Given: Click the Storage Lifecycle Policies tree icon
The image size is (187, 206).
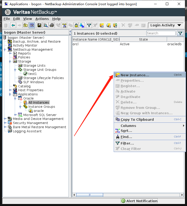Looking at the screenshot, I should click(x=20, y=78).
